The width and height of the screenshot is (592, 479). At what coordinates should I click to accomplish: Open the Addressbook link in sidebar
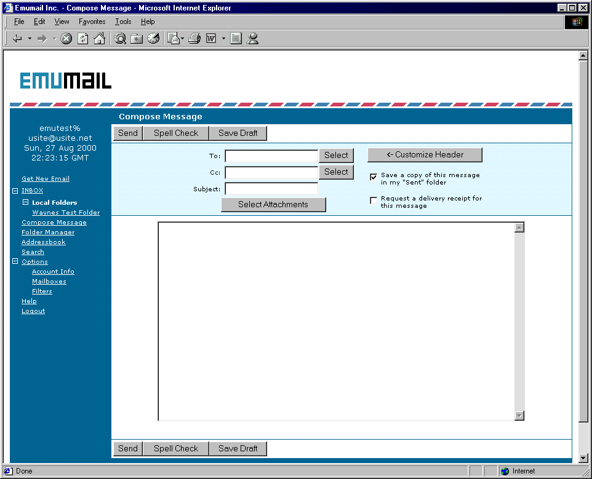point(43,242)
